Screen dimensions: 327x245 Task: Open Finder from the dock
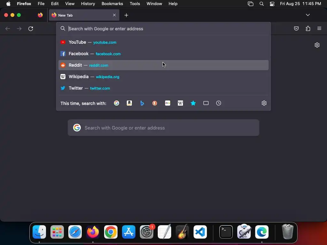(39, 232)
